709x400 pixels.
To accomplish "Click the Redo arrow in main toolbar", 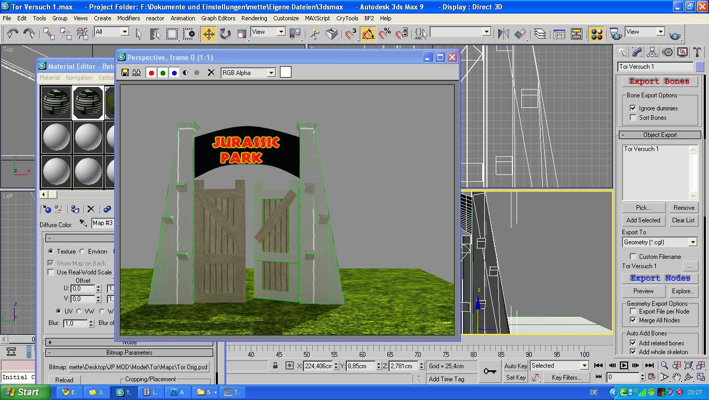I will 29,34.
